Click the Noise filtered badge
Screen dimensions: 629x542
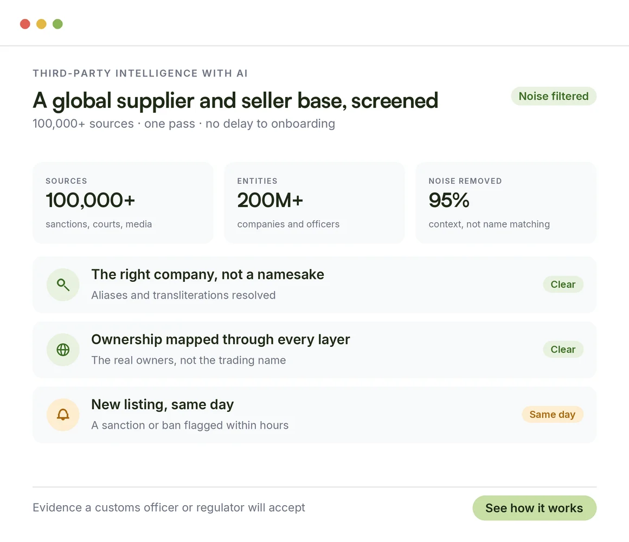pos(554,96)
